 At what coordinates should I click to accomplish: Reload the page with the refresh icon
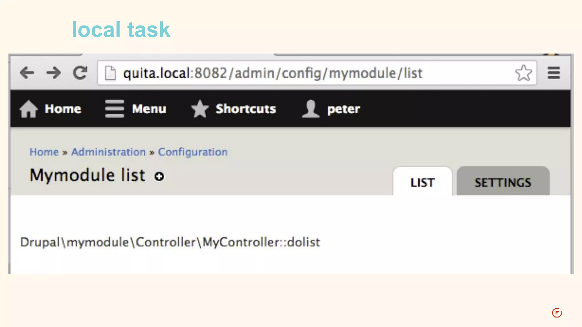(80, 73)
